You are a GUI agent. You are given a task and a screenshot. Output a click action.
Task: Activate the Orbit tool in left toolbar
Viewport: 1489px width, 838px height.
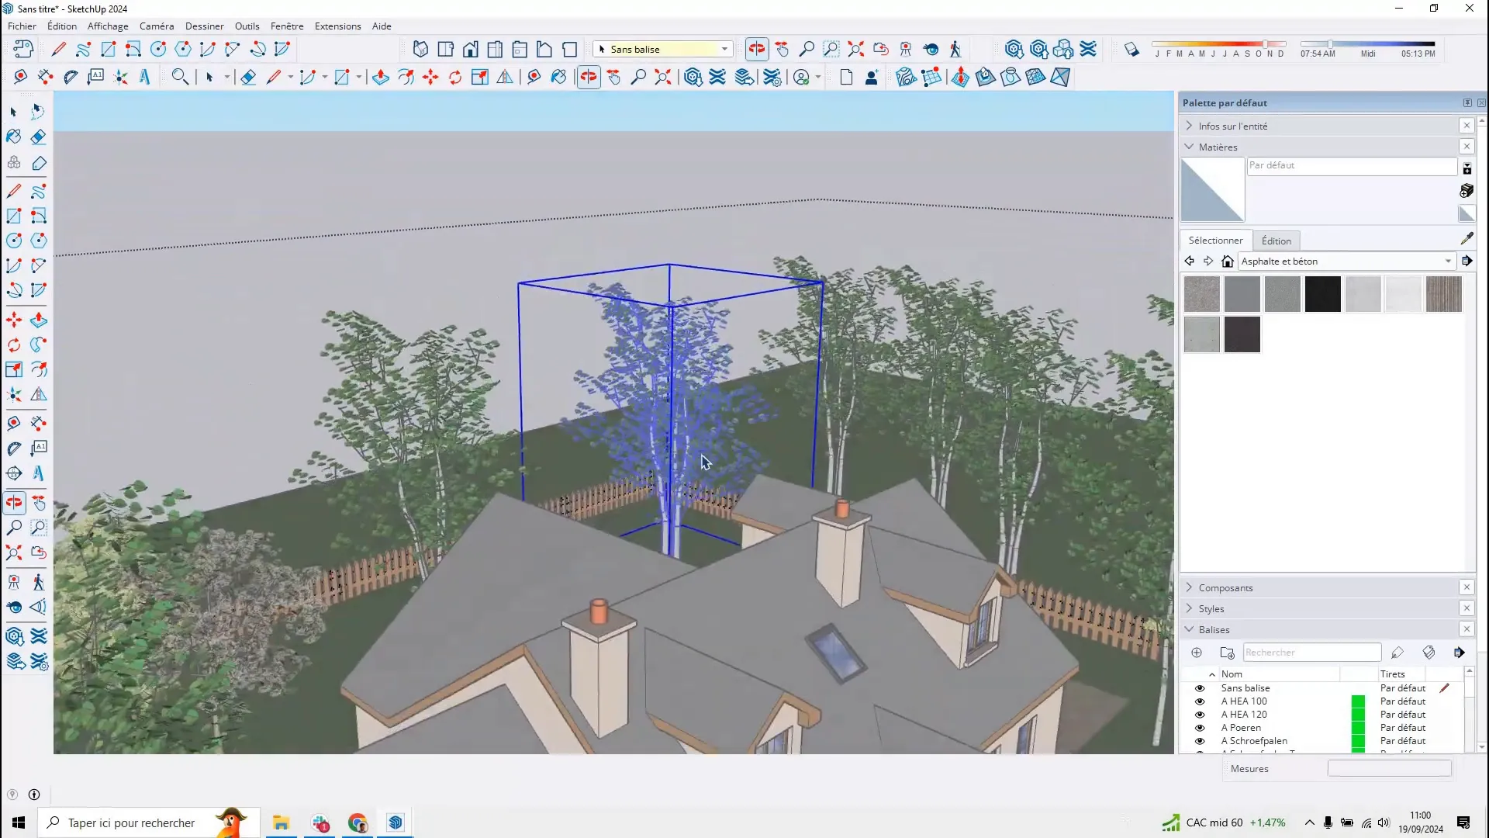[14, 503]
